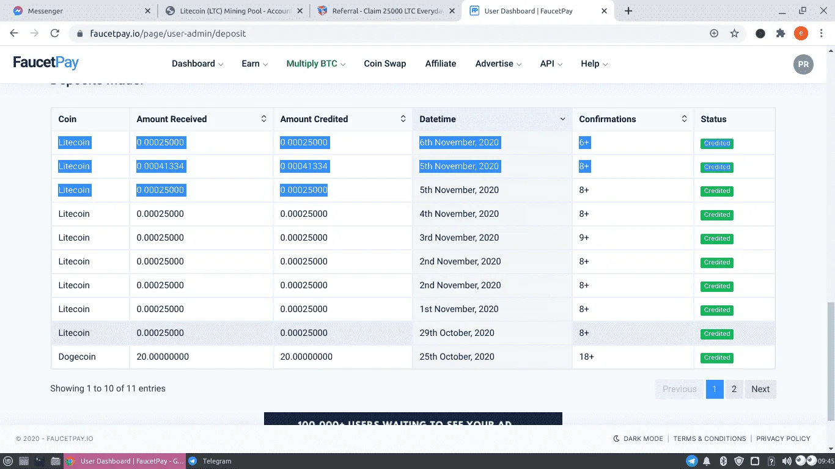The image size is (835, 469).
Task: Sort the table by Confirmations
Action: 633,119
